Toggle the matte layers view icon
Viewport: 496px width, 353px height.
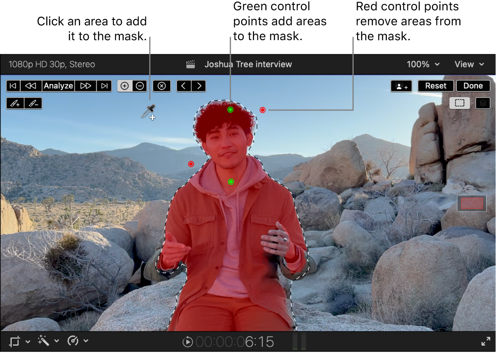[x=482, y=103]
